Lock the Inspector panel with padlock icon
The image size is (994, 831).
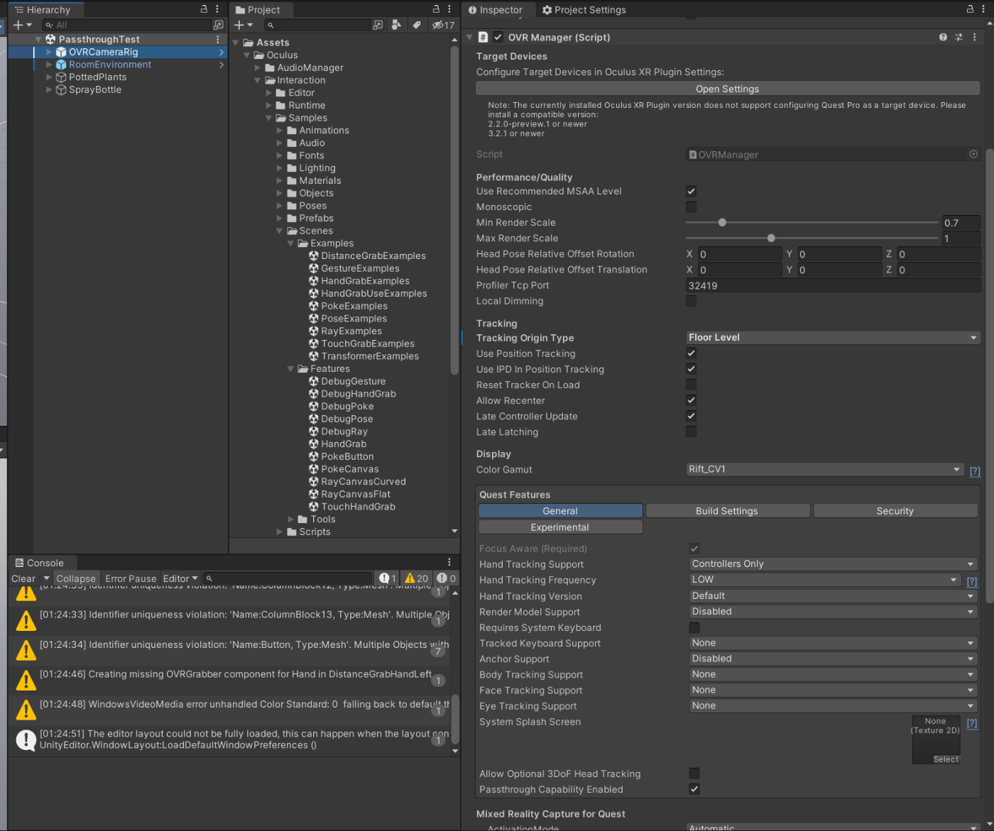point(971,9)
